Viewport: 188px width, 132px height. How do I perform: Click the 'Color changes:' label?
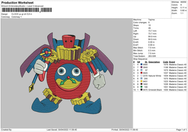[x=140, y=22]
